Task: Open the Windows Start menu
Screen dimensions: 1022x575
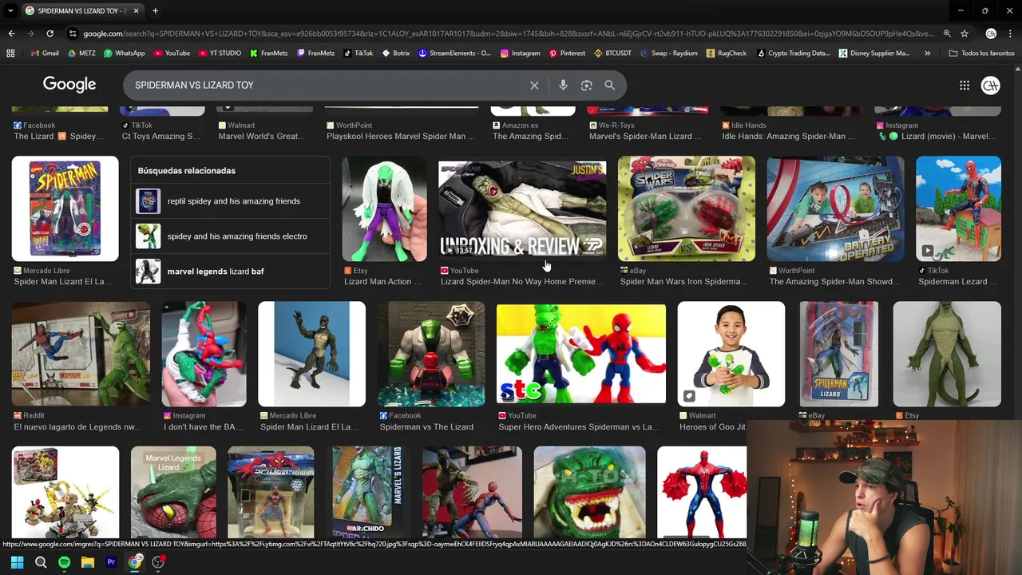Action: click(x=17, y=562)
